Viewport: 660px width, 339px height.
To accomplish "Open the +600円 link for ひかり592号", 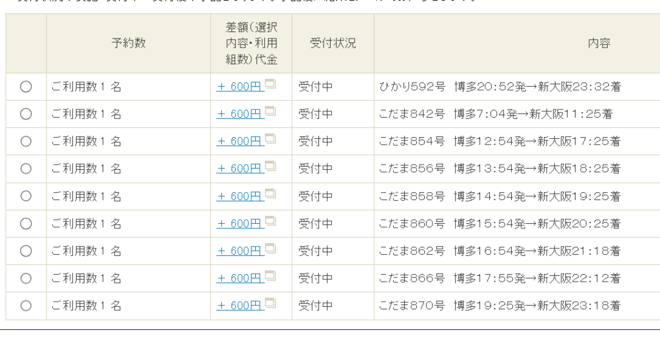I will pyautogui.click(x=240, y=87).
